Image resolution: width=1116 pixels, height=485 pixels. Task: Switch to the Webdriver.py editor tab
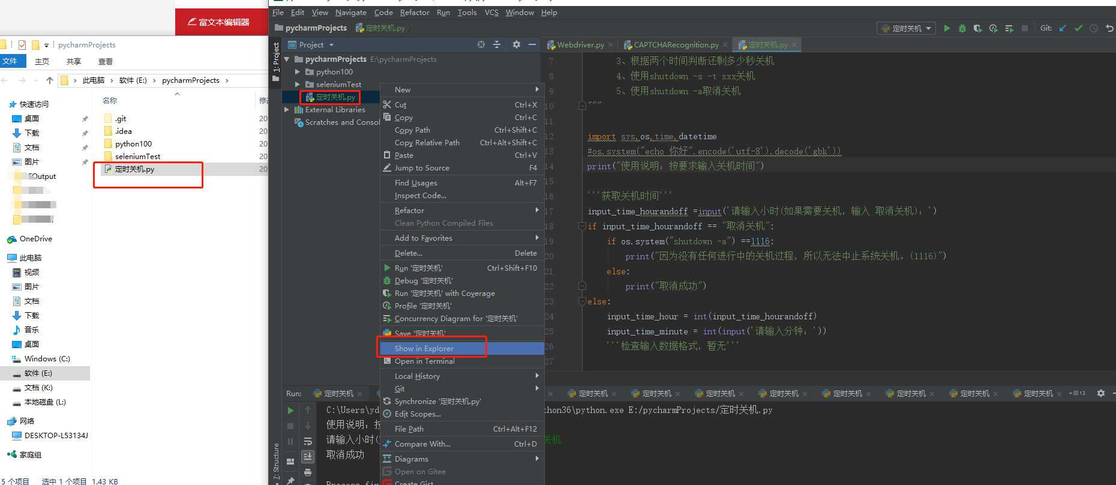click(x=580, y=44)
